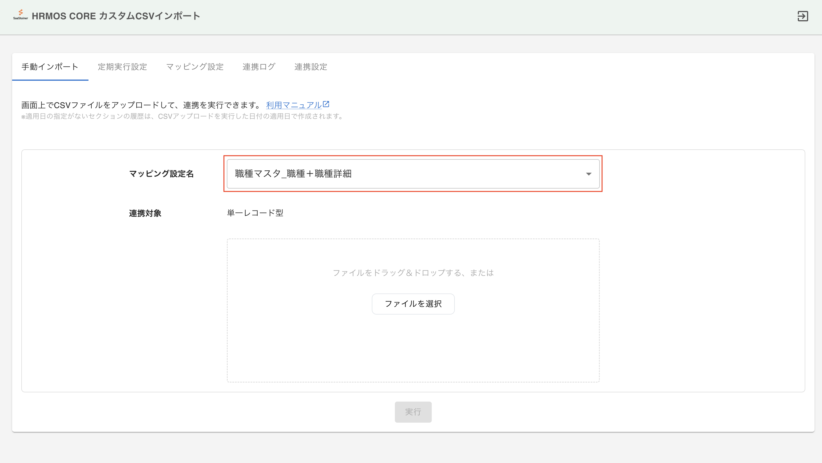Click the 連携対象 label
This screenshot has width=822, height=463.
click(145, 213)
